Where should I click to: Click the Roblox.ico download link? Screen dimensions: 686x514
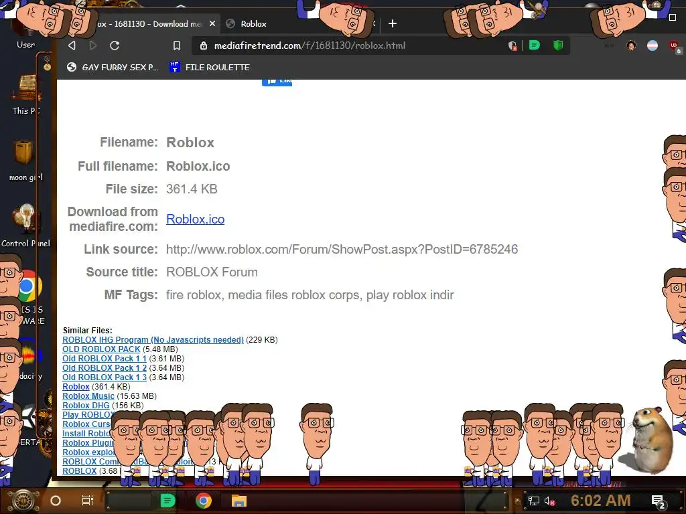(195, 219)
